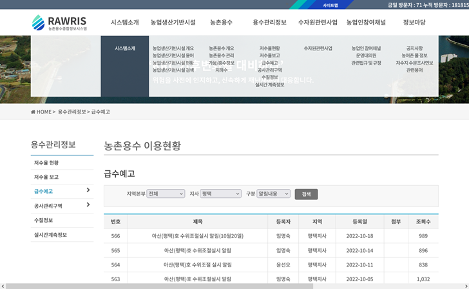Open the 사이트맵 link in top bar
This screenshot has height=289, width=469.
point(330,5)
